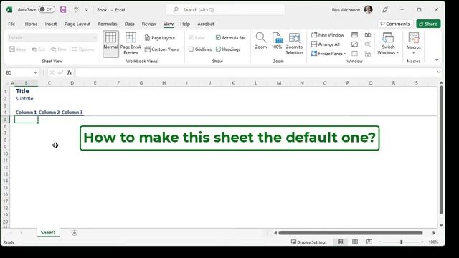Expand the formula bar chevron
Image resolution: width=459 pixels, height=258 pixels.
pos(438,72)
